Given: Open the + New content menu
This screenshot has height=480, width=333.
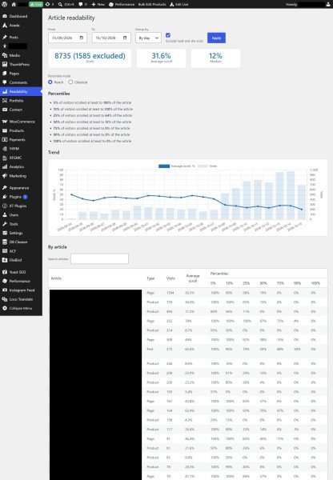Looking at the screenshot, I should [x=98, y=4].
